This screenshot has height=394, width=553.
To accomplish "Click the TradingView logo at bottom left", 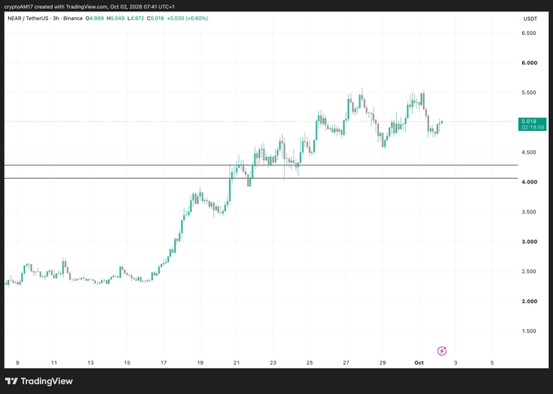I will pyautogui.click(x=39, y=381).
